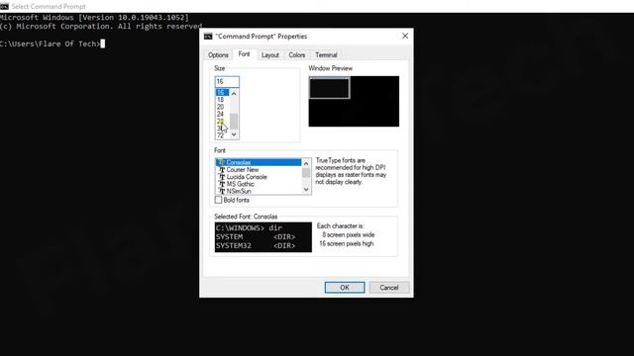The image size is (634, 356).
Task: Select the MS Gothic font
Action: (x=259, y=184)
